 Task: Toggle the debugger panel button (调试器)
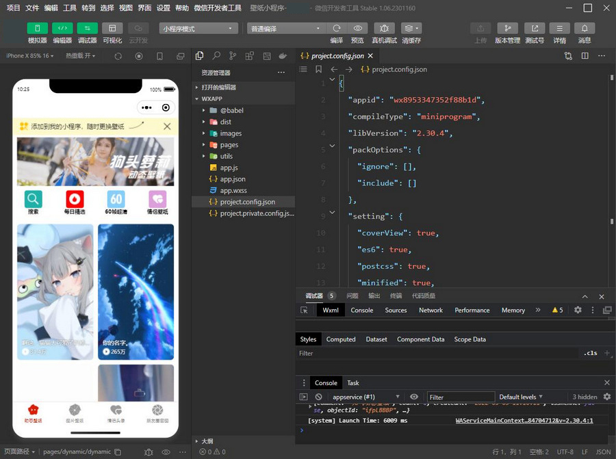point(87,28)
